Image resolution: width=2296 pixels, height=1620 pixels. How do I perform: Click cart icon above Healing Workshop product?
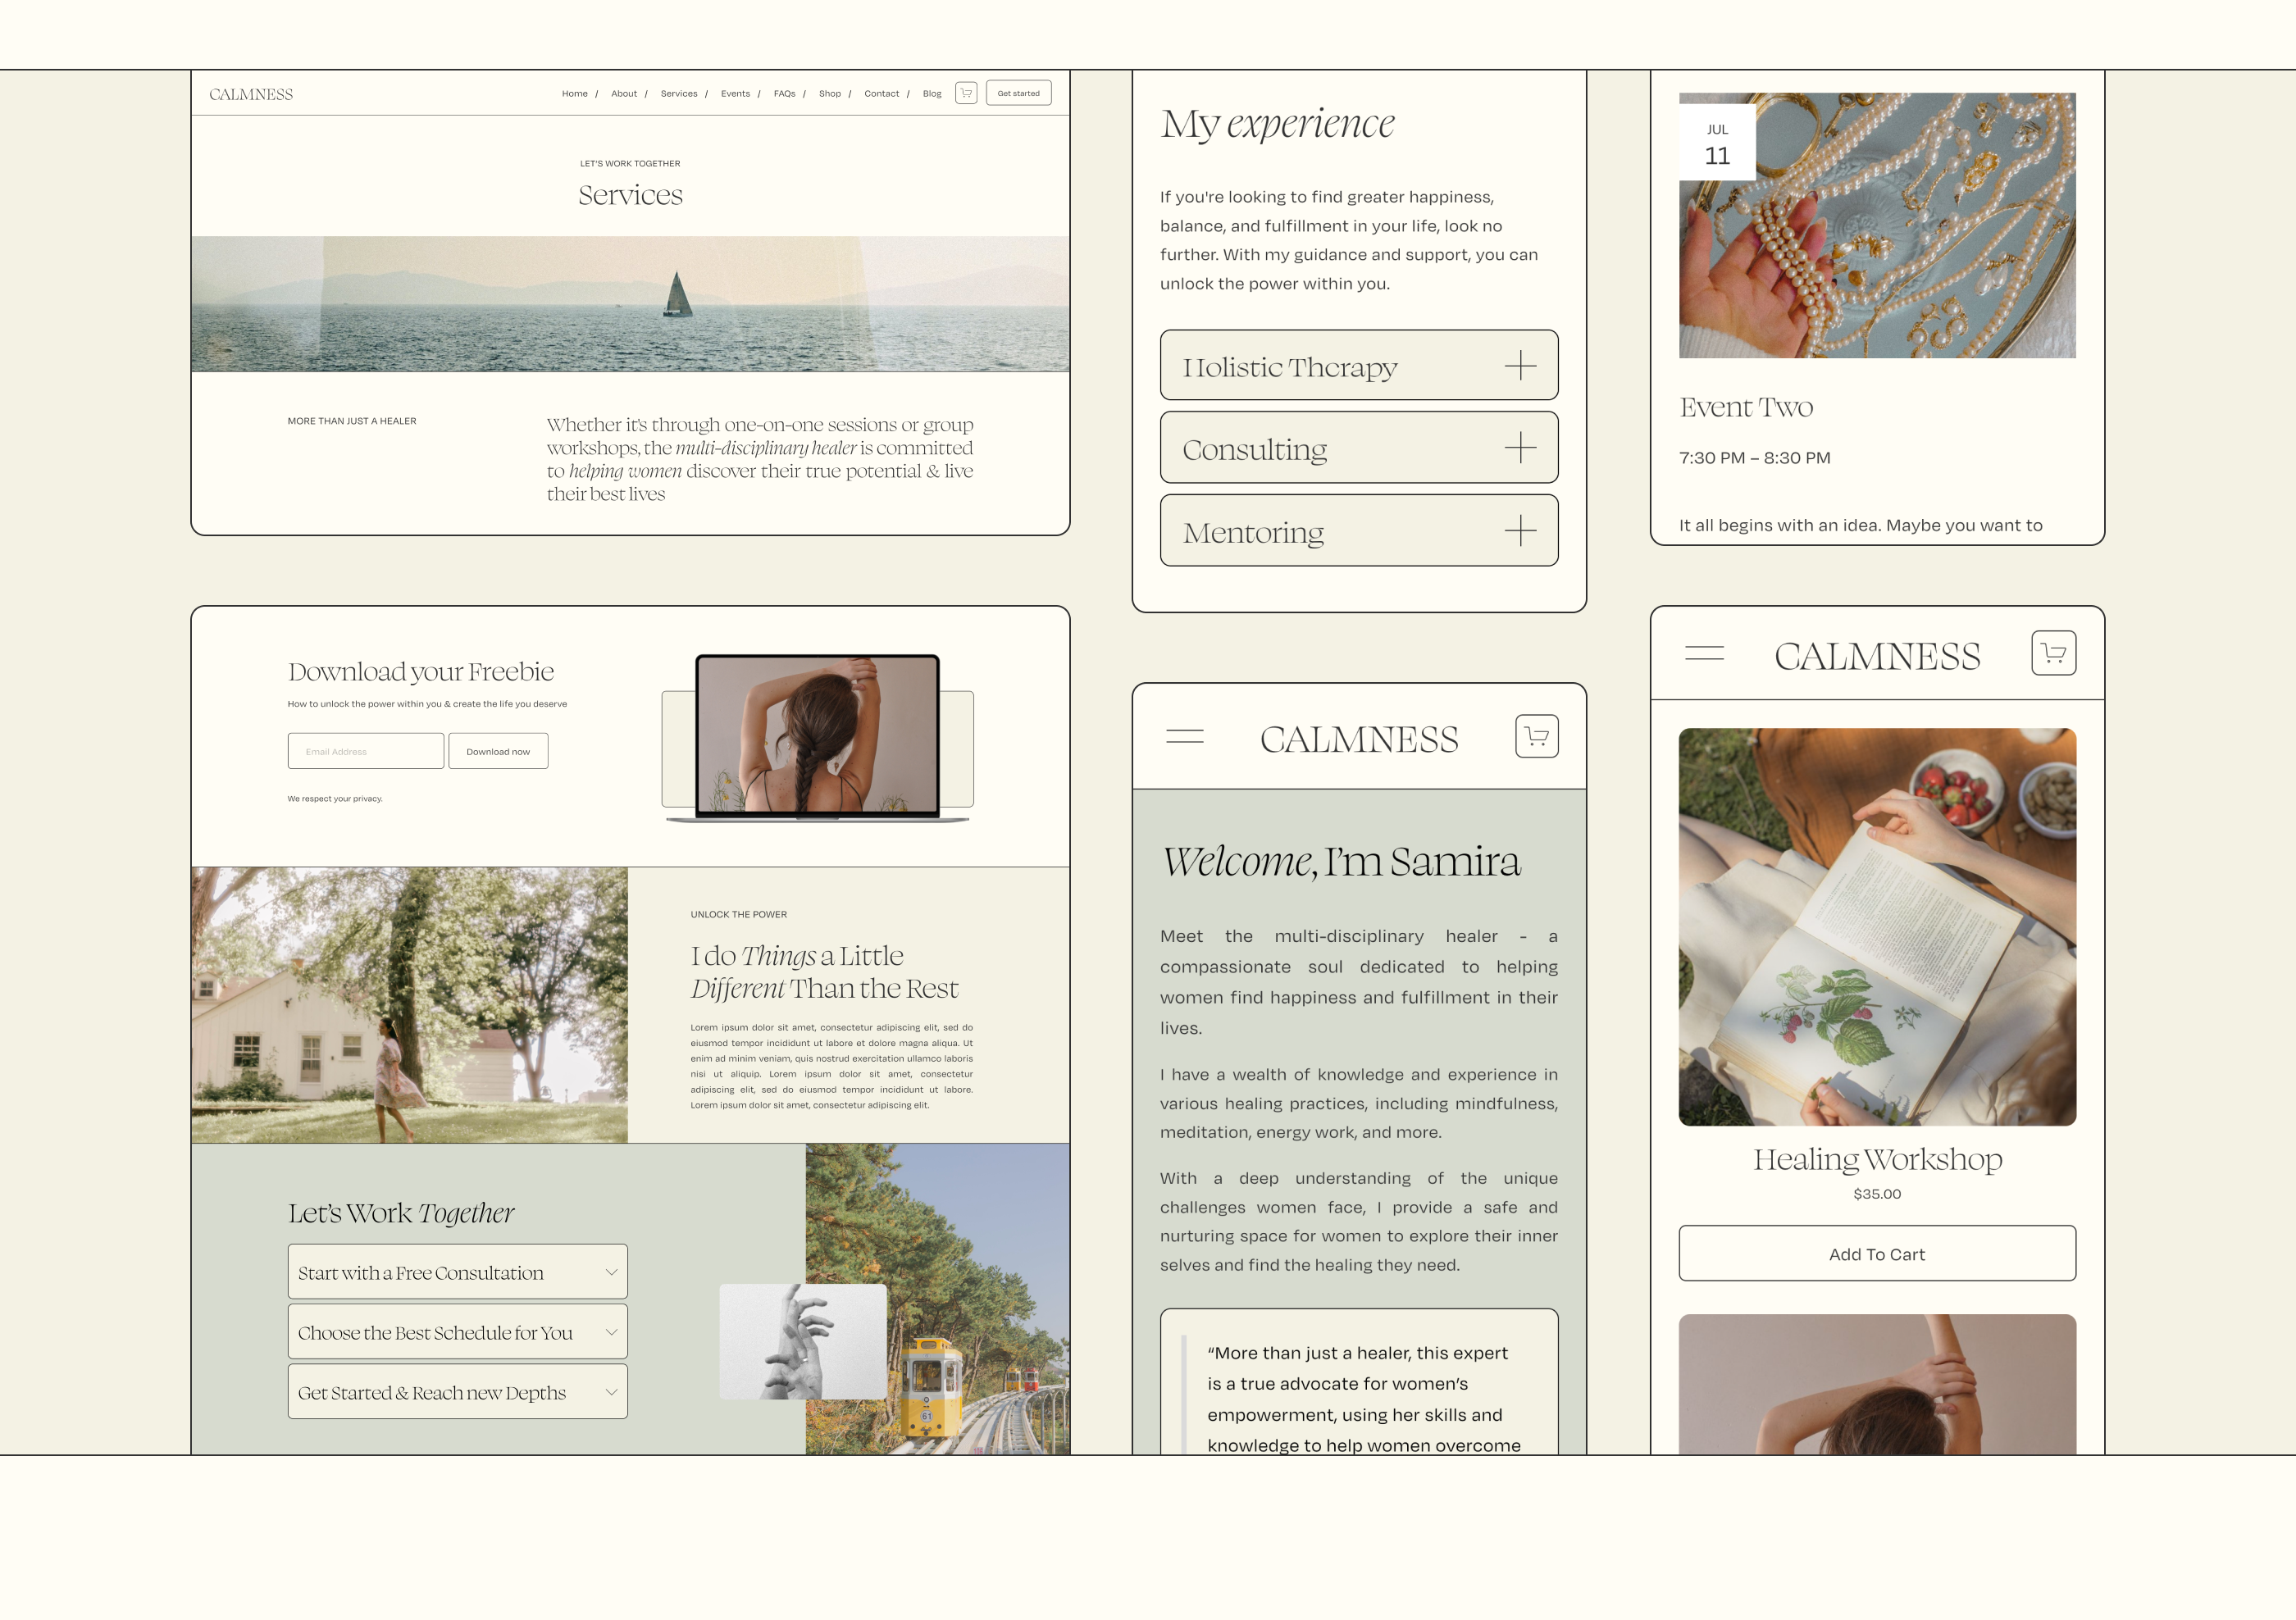point(2053,654)
